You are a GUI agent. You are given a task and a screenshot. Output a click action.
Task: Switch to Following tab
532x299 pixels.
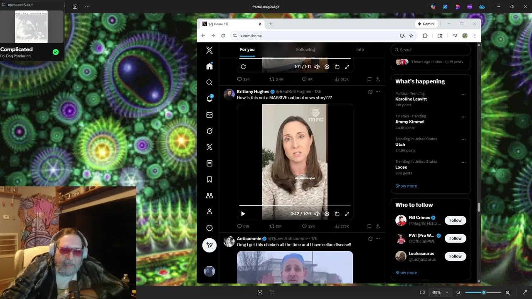[x=305, y=49]
